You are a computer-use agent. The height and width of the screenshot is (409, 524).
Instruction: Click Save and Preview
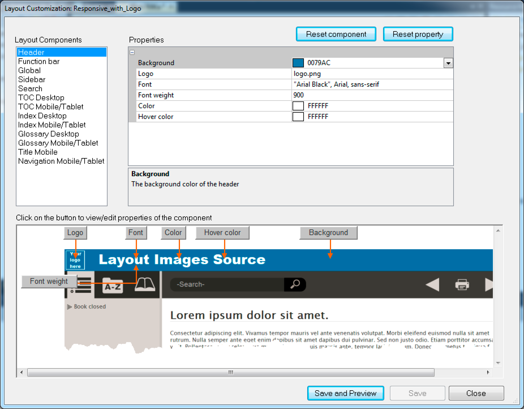(346, 393)
